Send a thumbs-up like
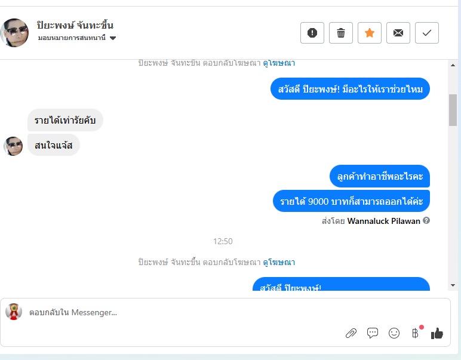 coord(437,334)
